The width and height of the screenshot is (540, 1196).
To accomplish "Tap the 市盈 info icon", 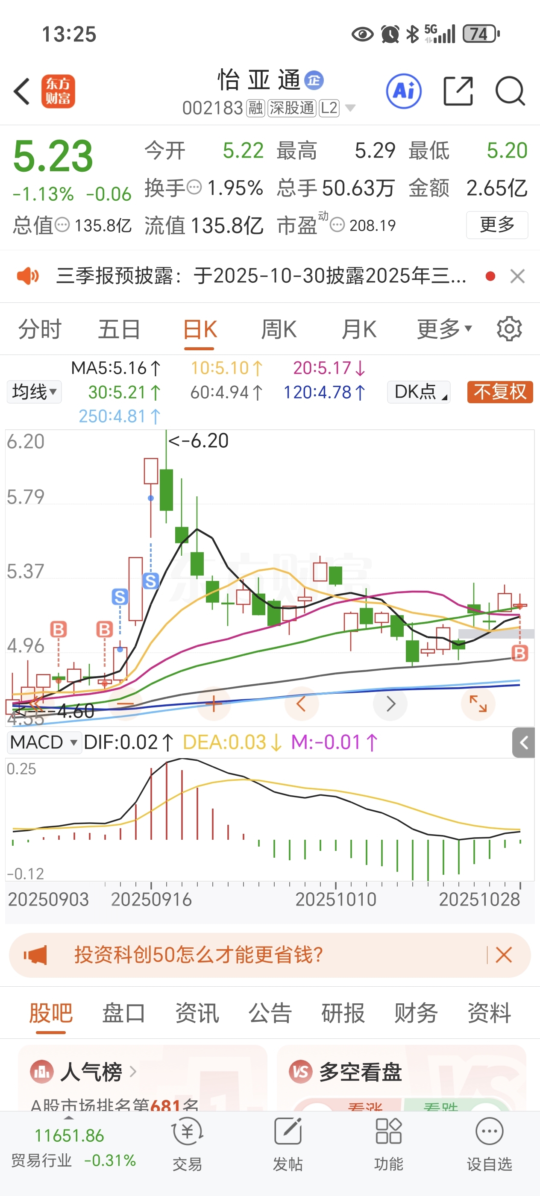I will point(337,225).
